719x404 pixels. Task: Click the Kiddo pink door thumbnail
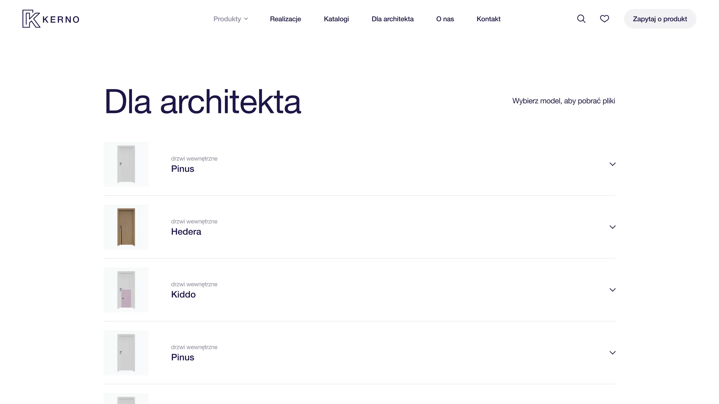[x=126, y=290]
